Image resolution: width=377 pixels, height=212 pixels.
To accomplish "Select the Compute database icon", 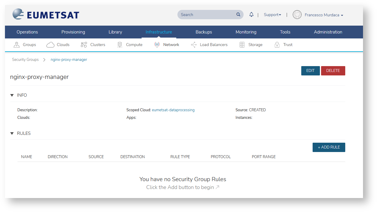I will click(x=120, y=45).
